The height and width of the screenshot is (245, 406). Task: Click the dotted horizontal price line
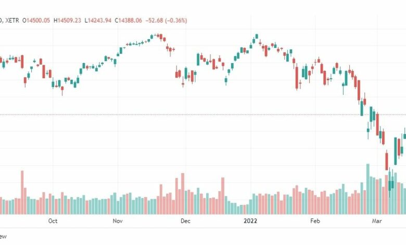tap(203, 114)
